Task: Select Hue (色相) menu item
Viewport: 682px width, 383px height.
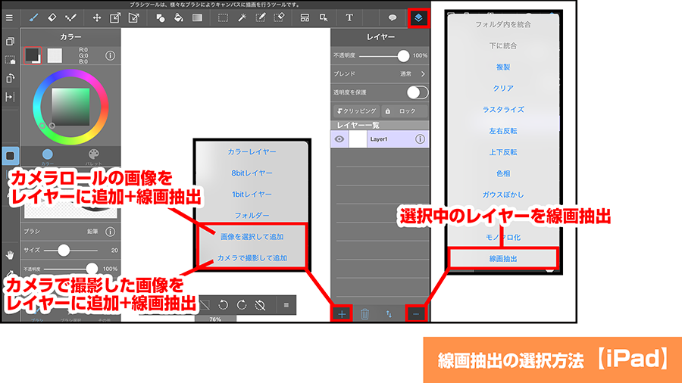Action: point(503,173)
